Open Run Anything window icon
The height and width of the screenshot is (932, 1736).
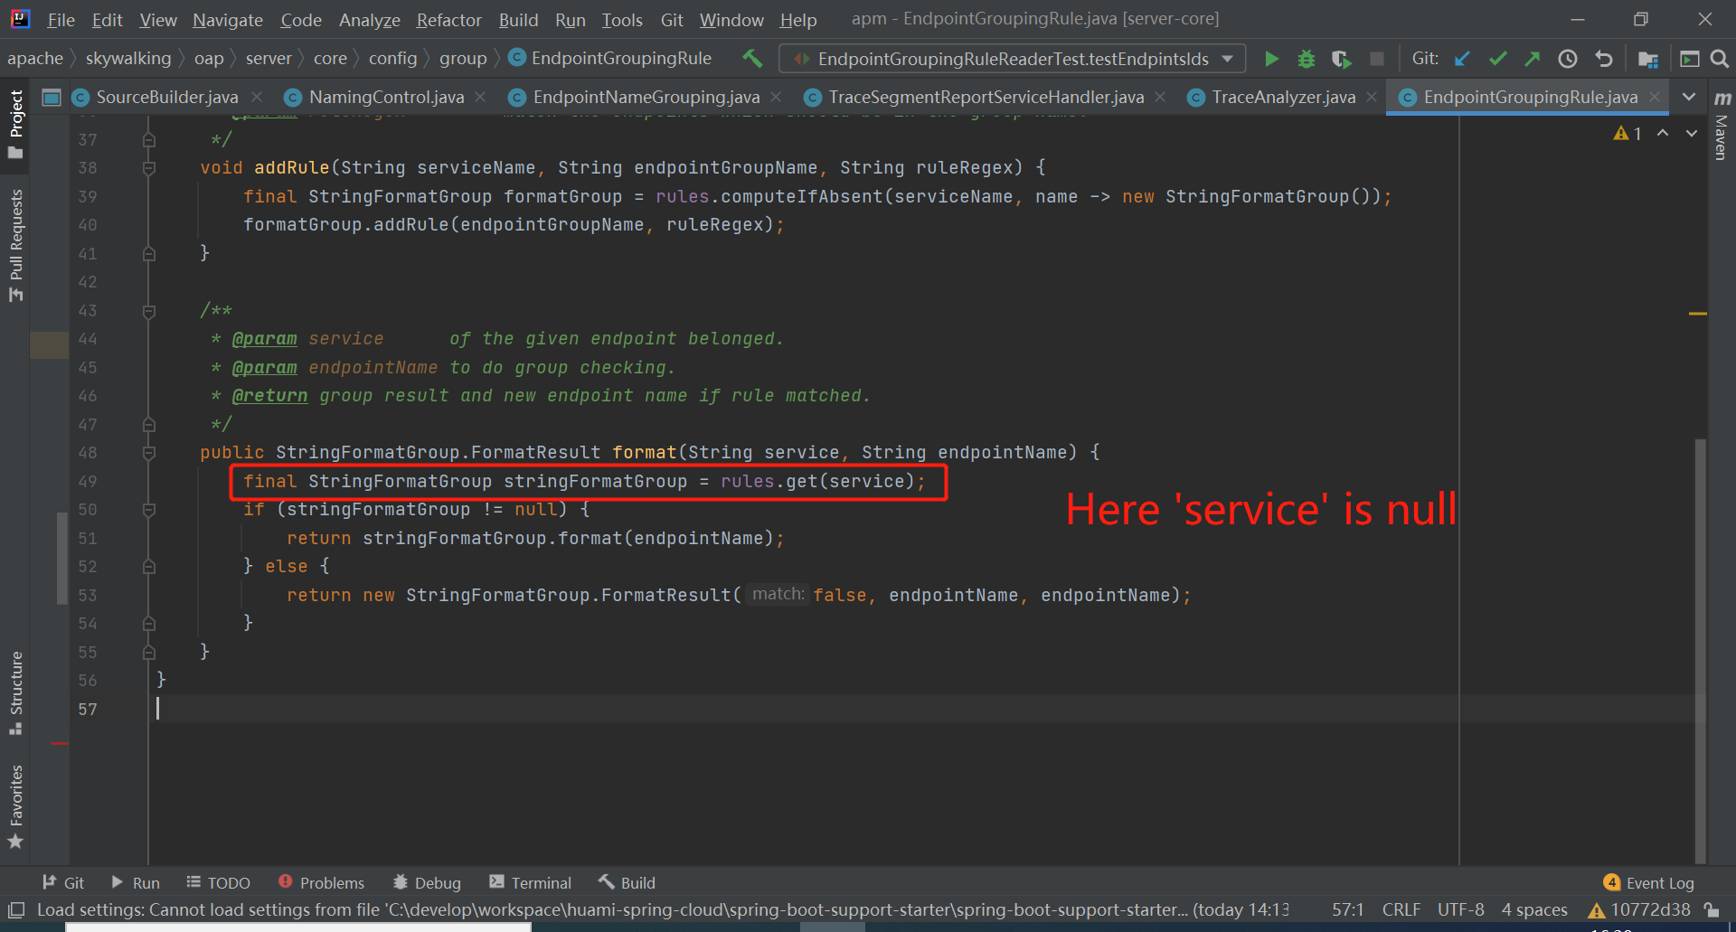[1689, 59]
